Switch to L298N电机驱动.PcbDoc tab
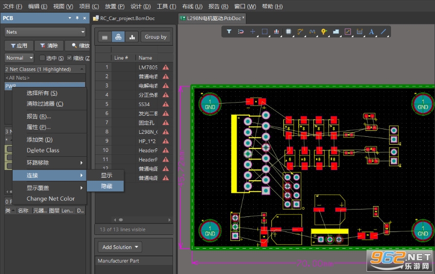 (x=212, y=18)
